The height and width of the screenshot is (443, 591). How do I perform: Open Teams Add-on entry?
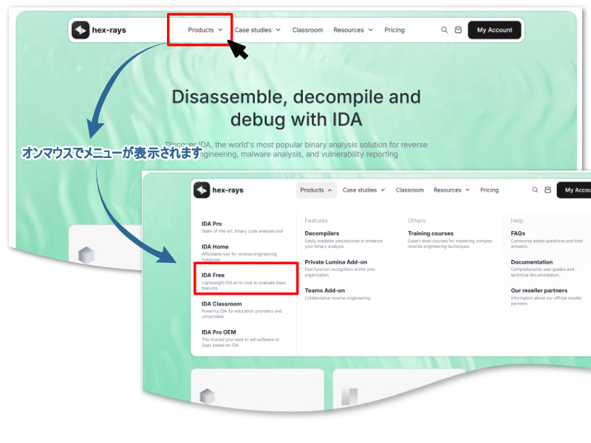click(338, 294)
